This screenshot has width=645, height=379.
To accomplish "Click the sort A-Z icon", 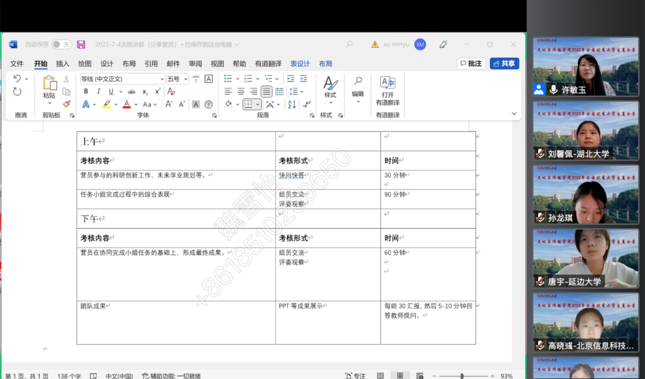I will point(292,104).
